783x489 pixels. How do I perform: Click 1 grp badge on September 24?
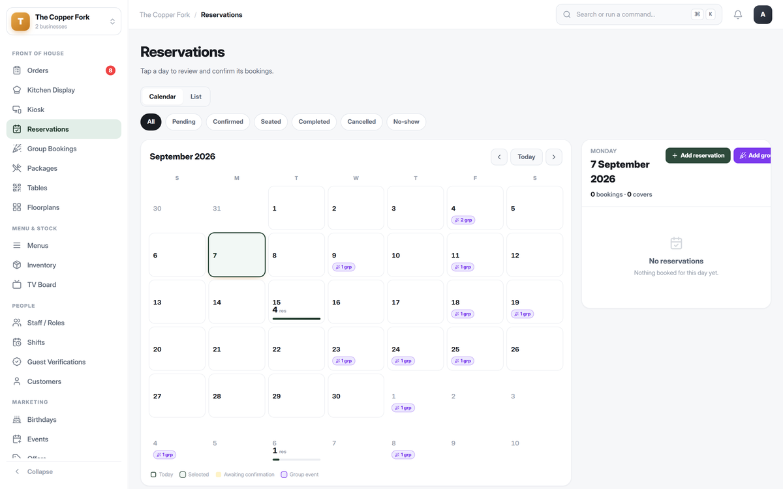click(403, 361)
